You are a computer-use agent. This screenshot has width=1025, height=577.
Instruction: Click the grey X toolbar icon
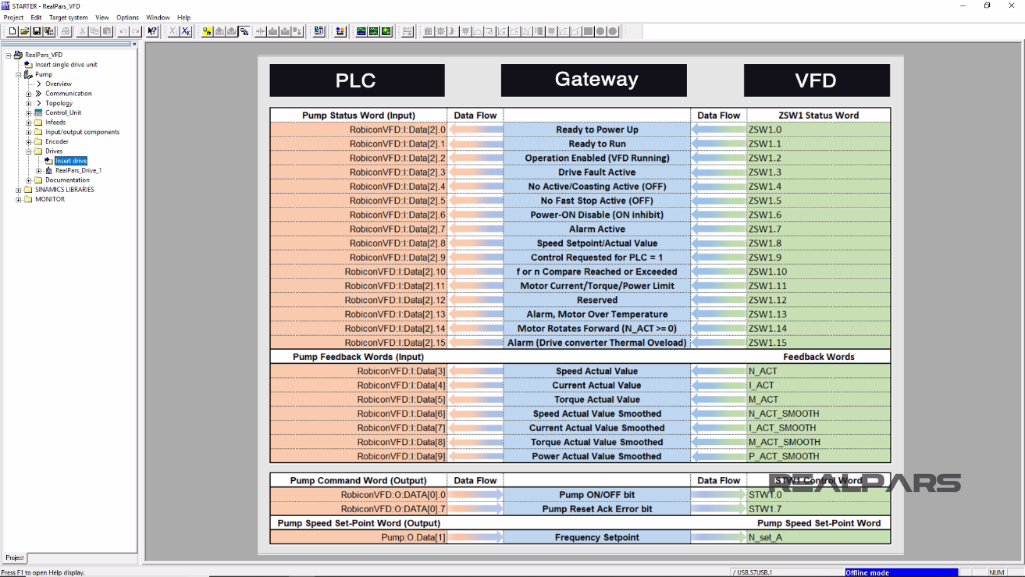click(173, 31)
